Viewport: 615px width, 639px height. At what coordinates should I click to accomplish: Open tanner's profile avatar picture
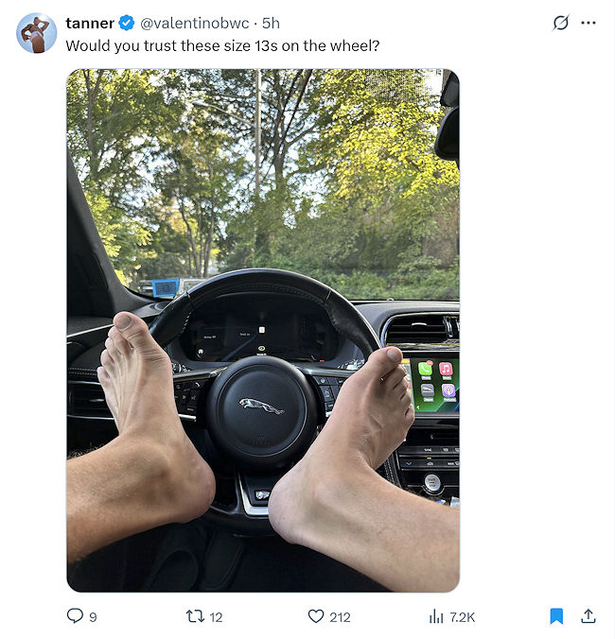(x=36, y=33)
